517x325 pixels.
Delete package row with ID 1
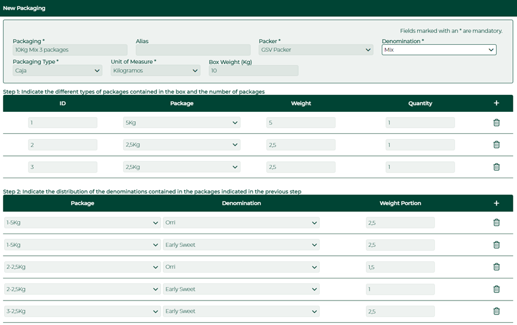click(x=496, y=123)
